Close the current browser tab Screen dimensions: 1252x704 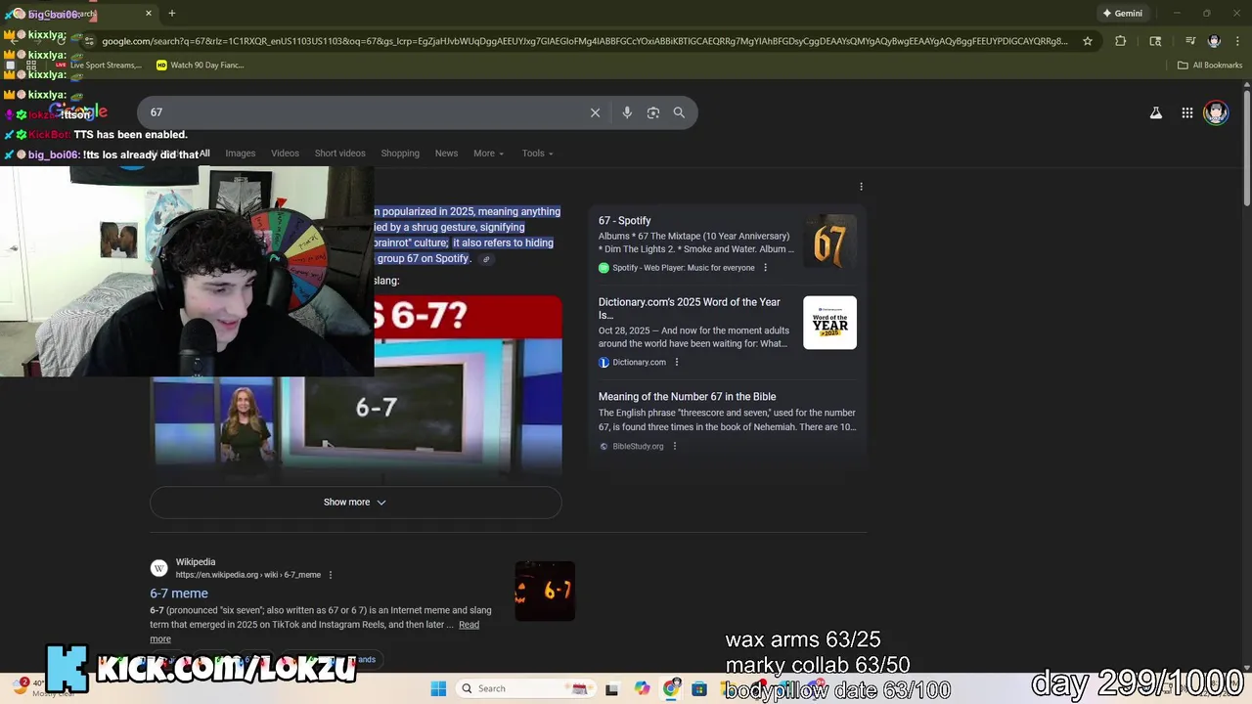point(149,14)
